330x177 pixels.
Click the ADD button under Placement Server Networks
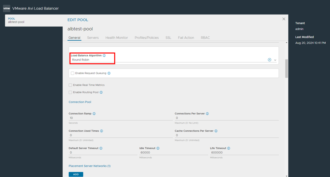(76, 174)
